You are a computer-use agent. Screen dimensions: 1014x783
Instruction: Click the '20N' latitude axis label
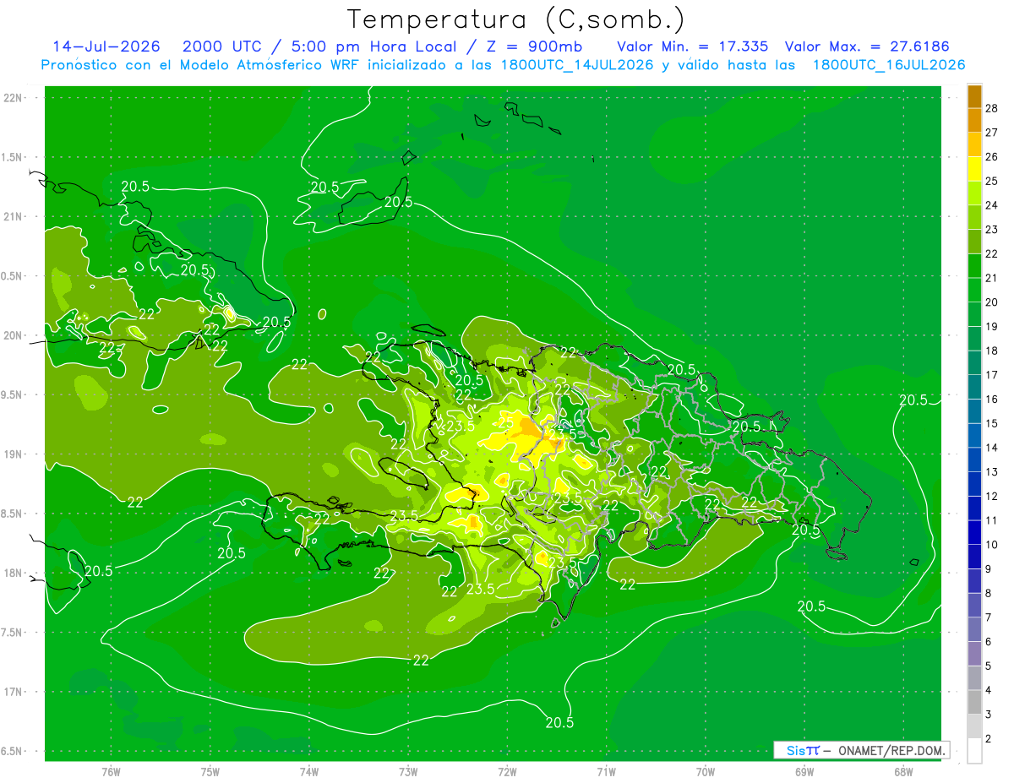coord(14,335)
